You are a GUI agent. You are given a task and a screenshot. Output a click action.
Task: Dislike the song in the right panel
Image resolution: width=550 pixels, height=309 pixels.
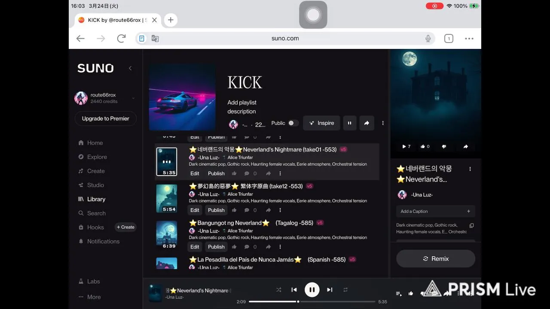tap(444, 146)
